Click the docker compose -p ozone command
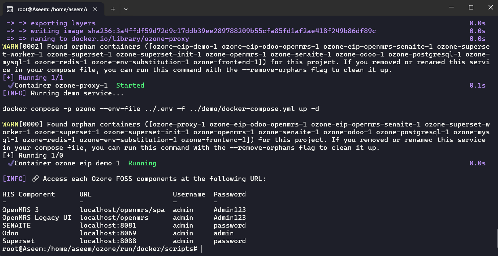Viewport: 498px width, 256px height. click(160, 109)
